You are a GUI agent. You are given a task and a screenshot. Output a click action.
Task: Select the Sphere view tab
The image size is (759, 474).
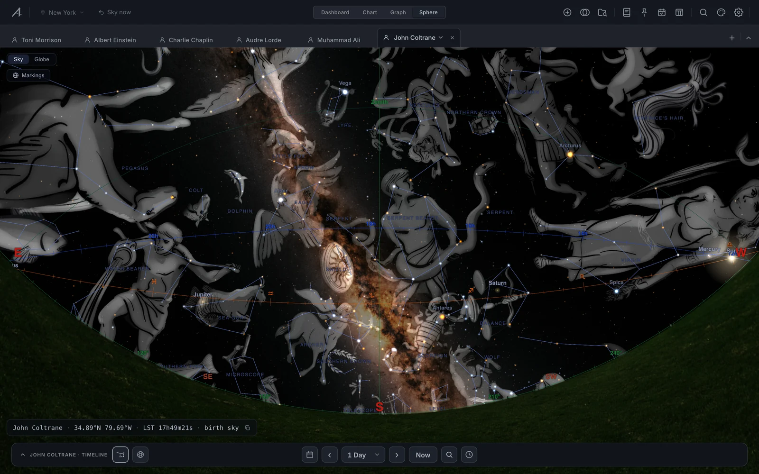(x=428, y=12)
